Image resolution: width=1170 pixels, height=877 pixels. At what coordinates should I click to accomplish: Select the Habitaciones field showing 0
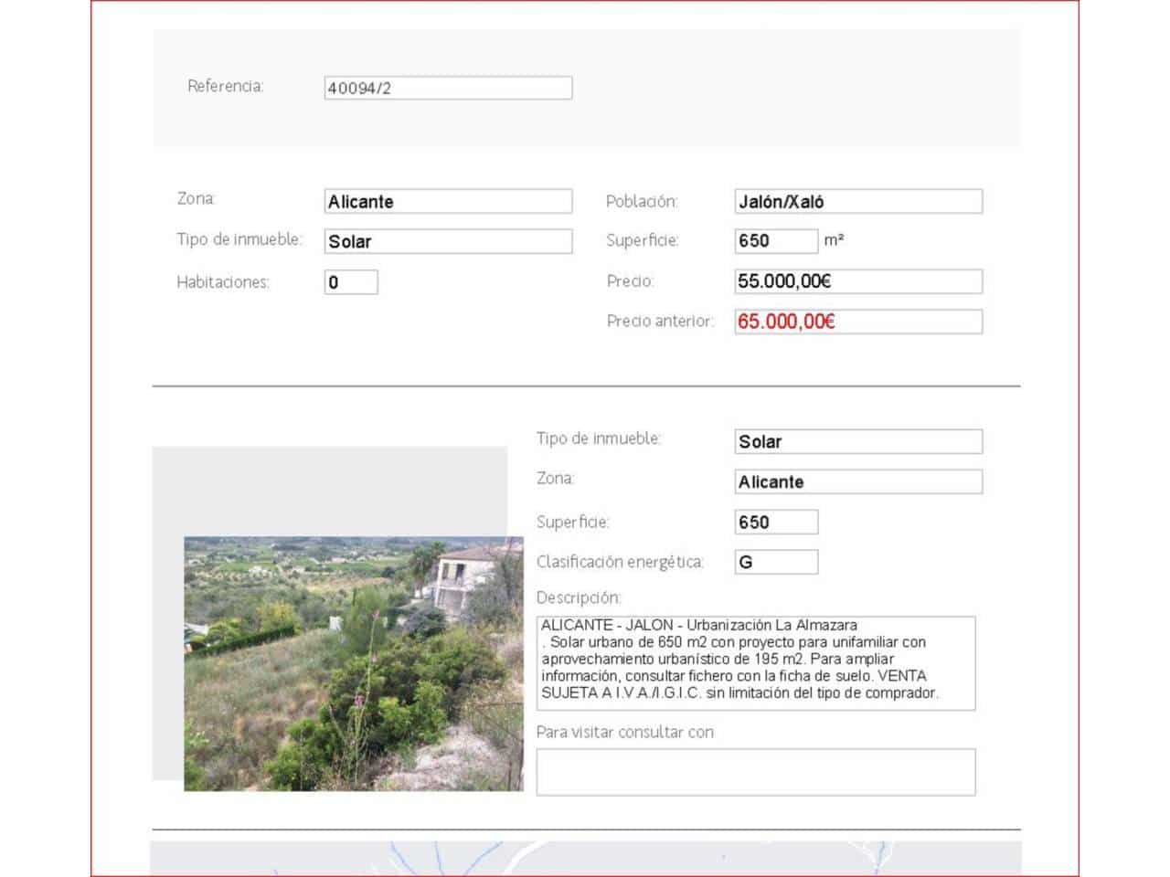tap(350, 281)
